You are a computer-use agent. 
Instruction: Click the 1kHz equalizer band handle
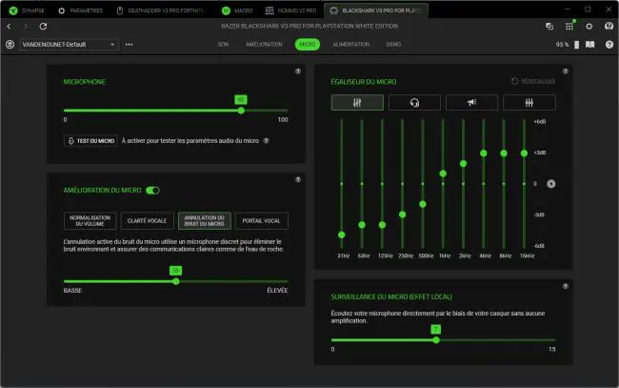tap(443, 174)
